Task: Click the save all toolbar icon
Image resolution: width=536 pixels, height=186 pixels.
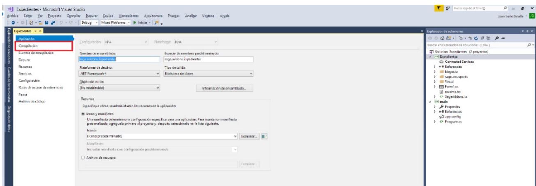Action: pos(53,23)
